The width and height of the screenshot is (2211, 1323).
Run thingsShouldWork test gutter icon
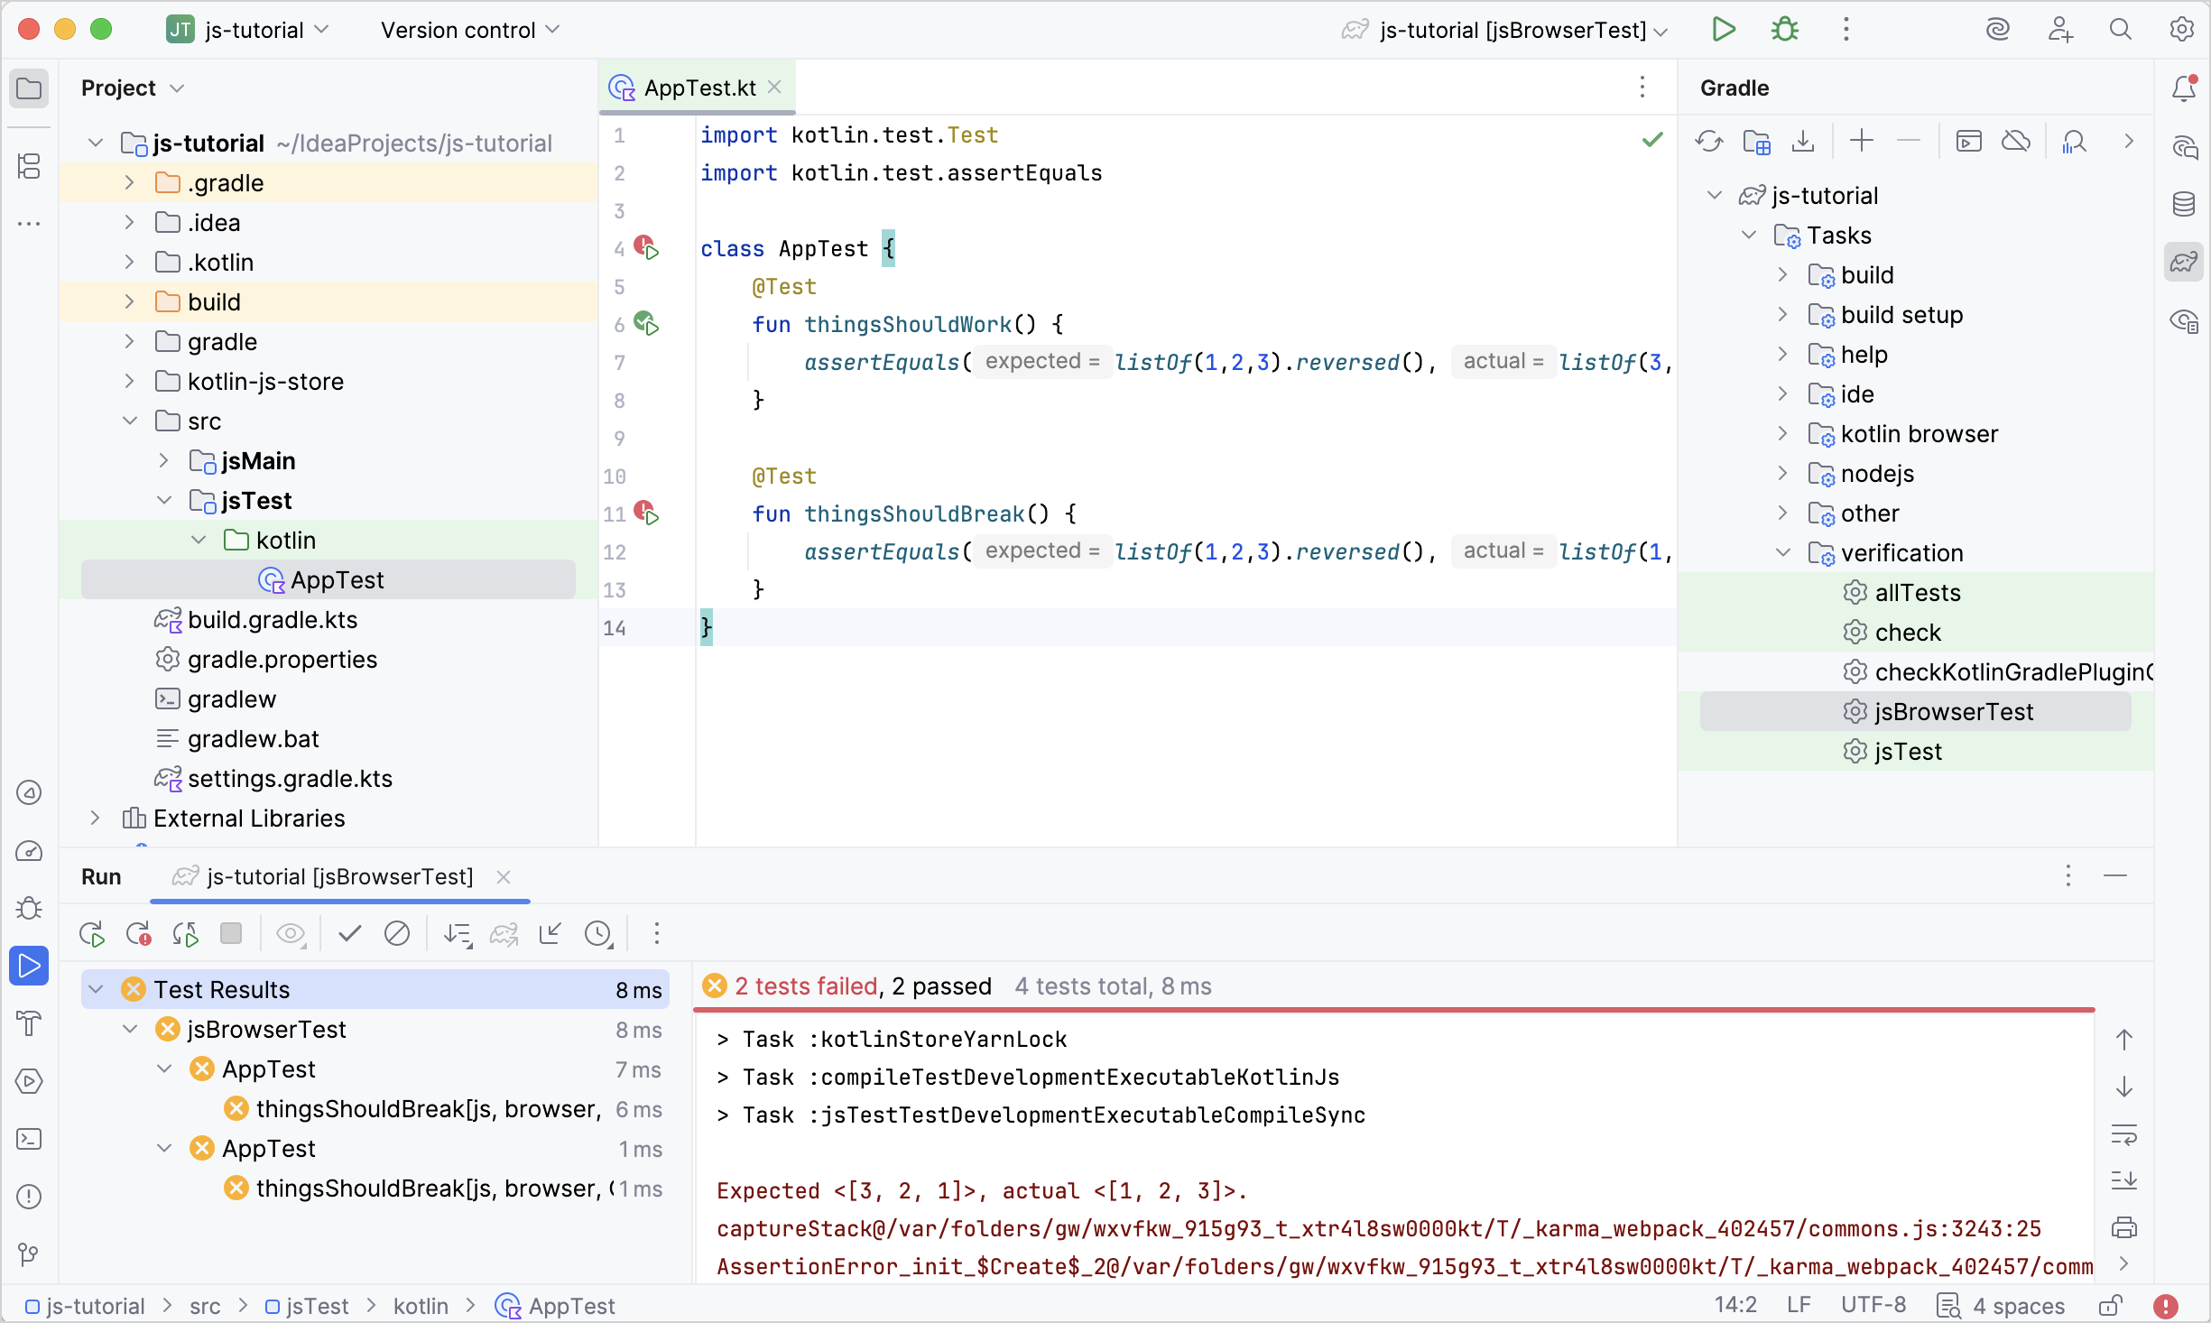(x=646, y=324)
